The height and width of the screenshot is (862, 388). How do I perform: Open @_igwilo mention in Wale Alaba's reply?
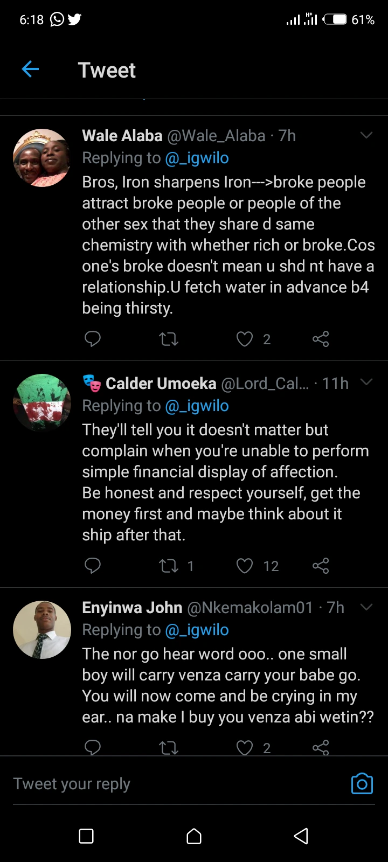click(197, 158)
